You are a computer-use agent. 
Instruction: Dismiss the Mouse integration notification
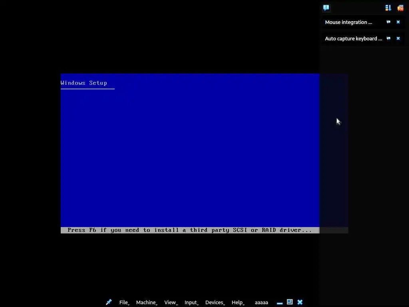[398, 22]
